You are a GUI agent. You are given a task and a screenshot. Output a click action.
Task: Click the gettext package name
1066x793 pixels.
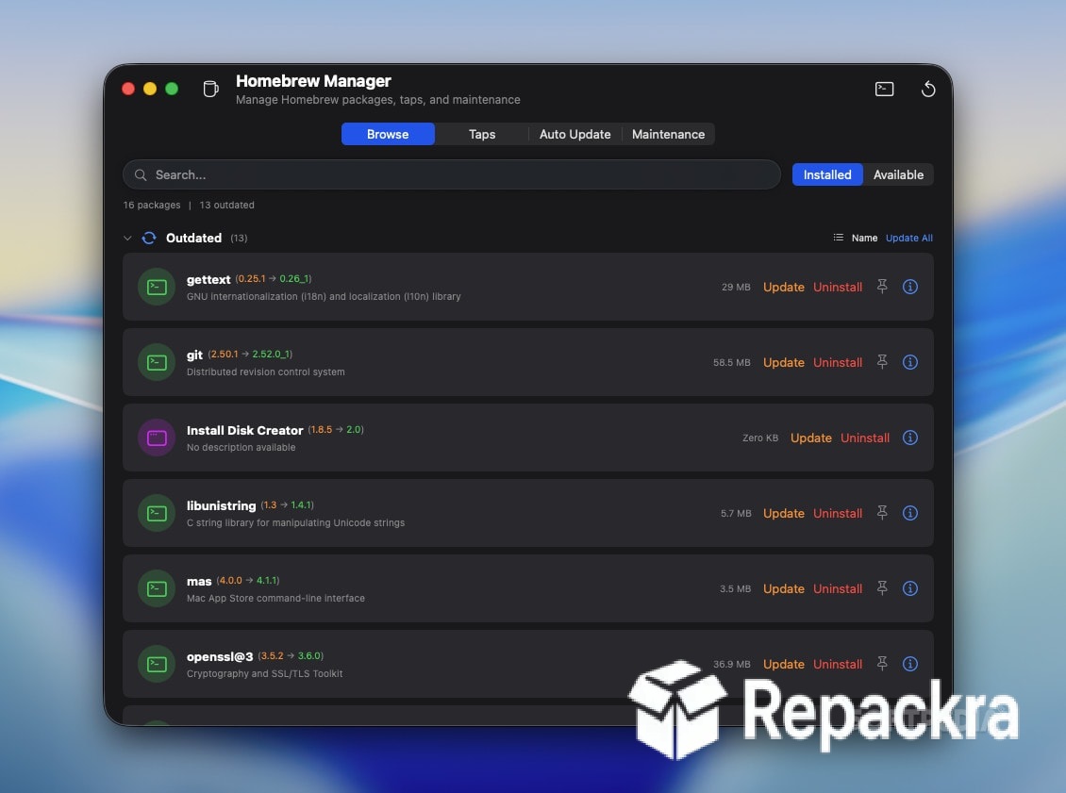[x=208, y=279]
